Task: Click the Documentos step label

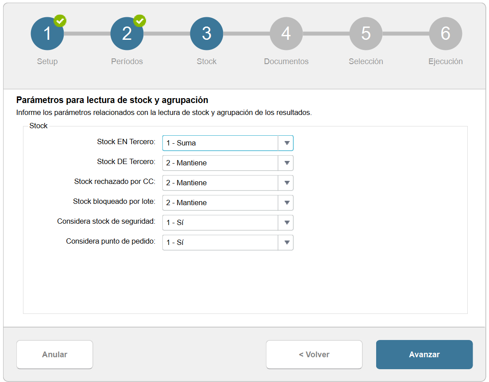Action: pos(286,61)
